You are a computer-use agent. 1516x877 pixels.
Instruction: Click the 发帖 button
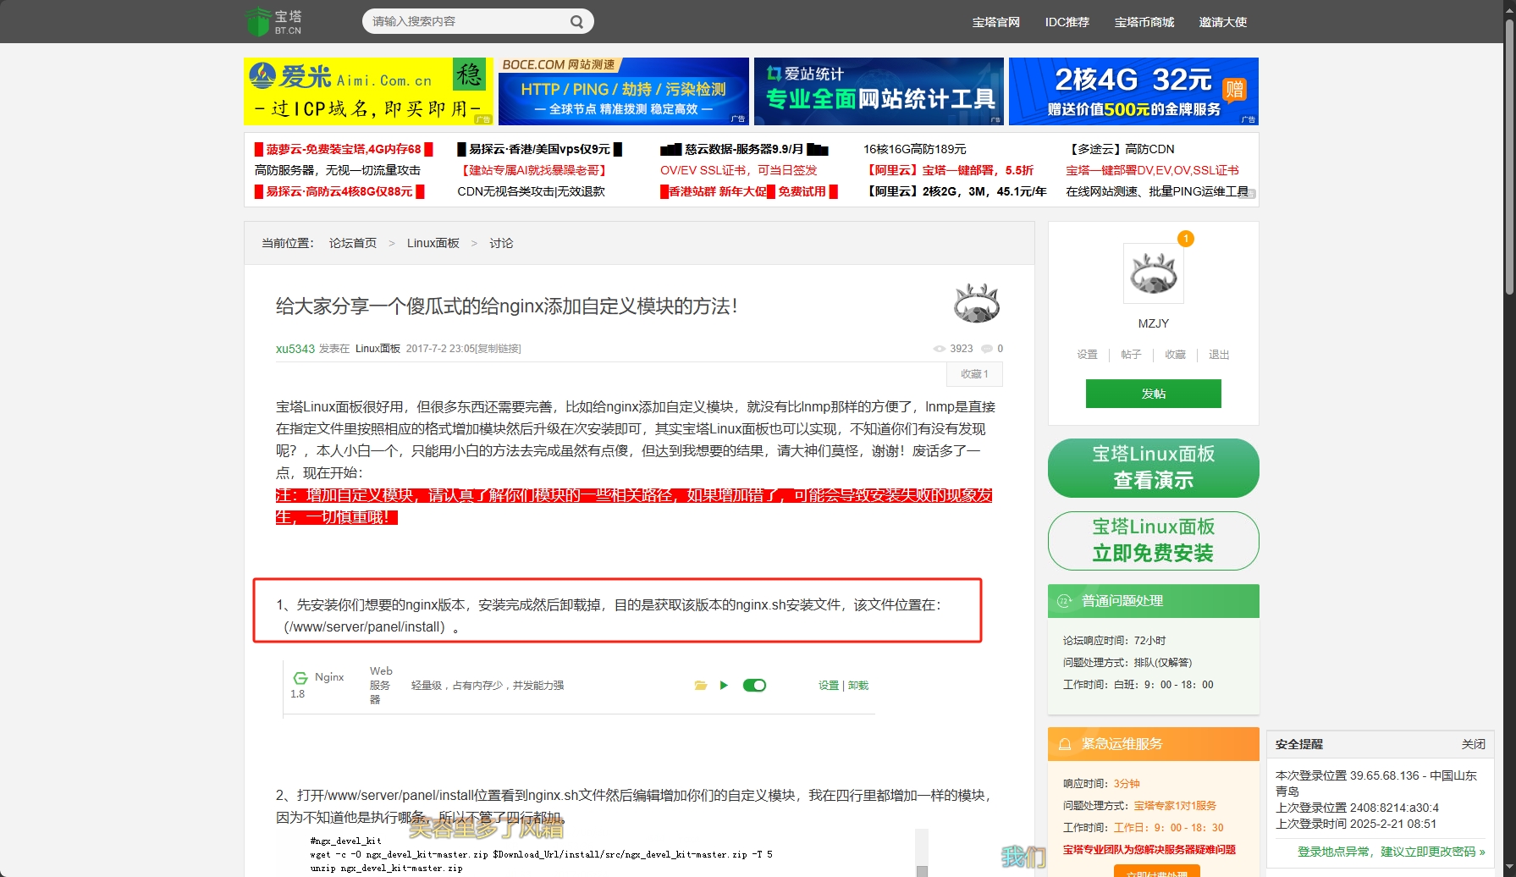[x=1153, y=393]
